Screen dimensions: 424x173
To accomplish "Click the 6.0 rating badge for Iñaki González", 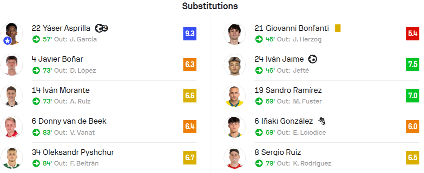I will point(413,127).
